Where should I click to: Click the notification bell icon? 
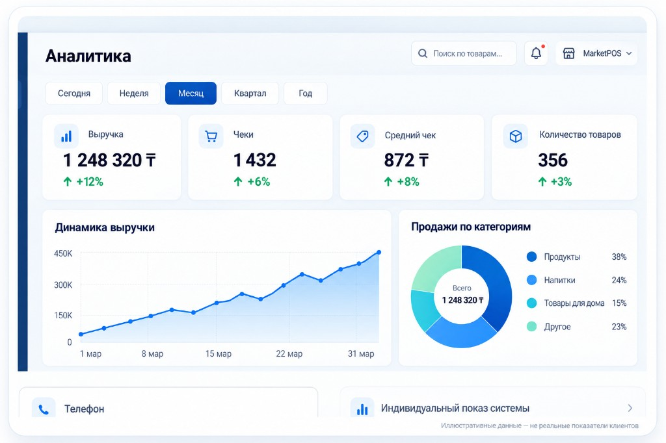536,53
